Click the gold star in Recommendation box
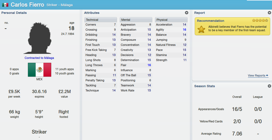This screenshot has height=140, width=272. click(201, 29)
